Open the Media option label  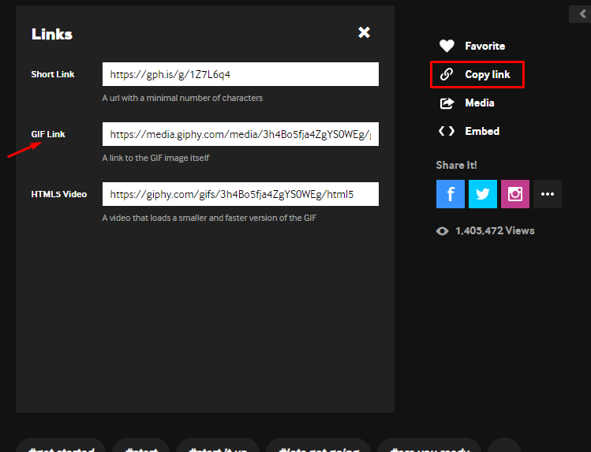[480, 103]
